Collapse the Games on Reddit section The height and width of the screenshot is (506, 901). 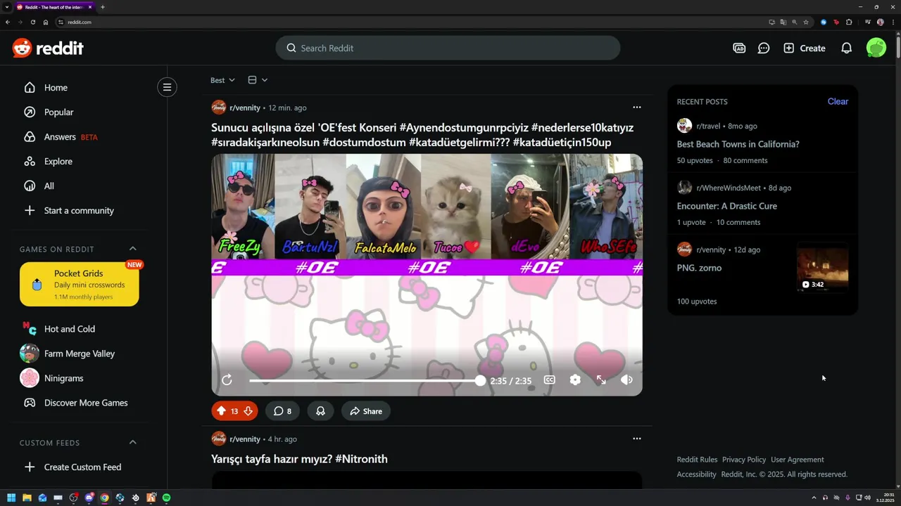tap(132, 249)
